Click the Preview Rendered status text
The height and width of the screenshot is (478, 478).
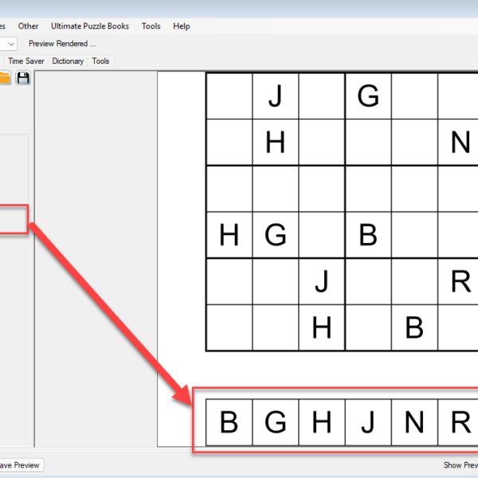click(62, 44)
